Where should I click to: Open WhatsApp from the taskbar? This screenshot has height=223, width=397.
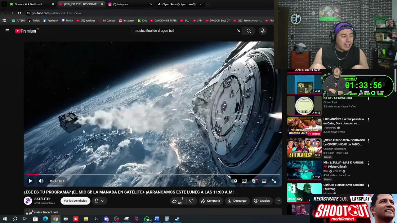[147, 219]
